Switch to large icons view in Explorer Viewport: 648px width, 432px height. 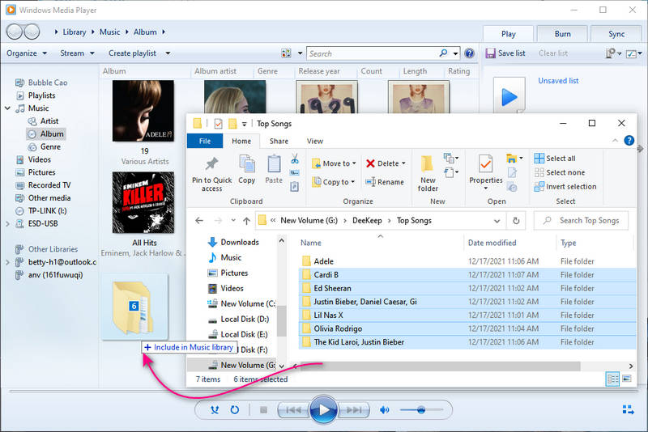627,379
